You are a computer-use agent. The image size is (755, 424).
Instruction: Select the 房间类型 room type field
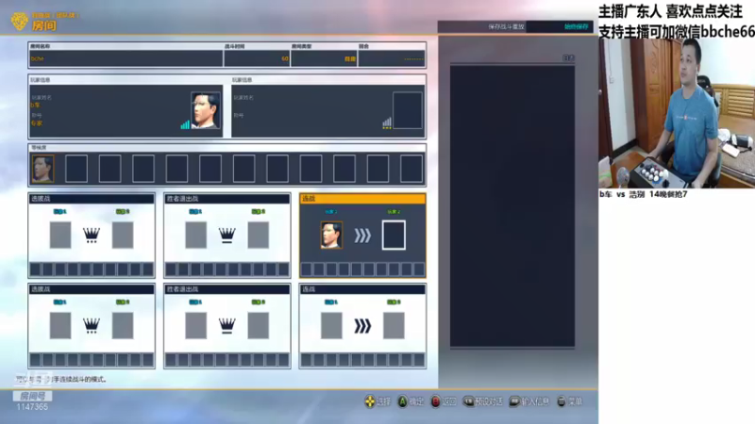point(324,58)
